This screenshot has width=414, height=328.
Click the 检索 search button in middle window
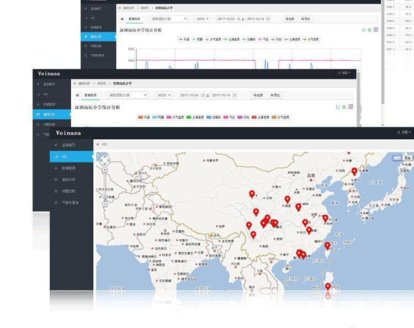point(258,95)
